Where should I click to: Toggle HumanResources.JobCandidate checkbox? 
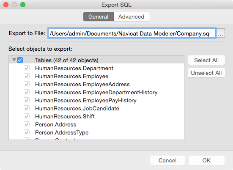27,108
